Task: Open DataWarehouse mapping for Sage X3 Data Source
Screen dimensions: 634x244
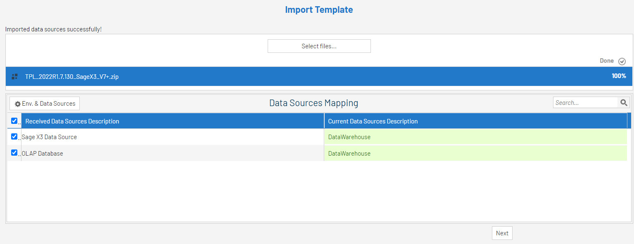Action: coord(349,137)
